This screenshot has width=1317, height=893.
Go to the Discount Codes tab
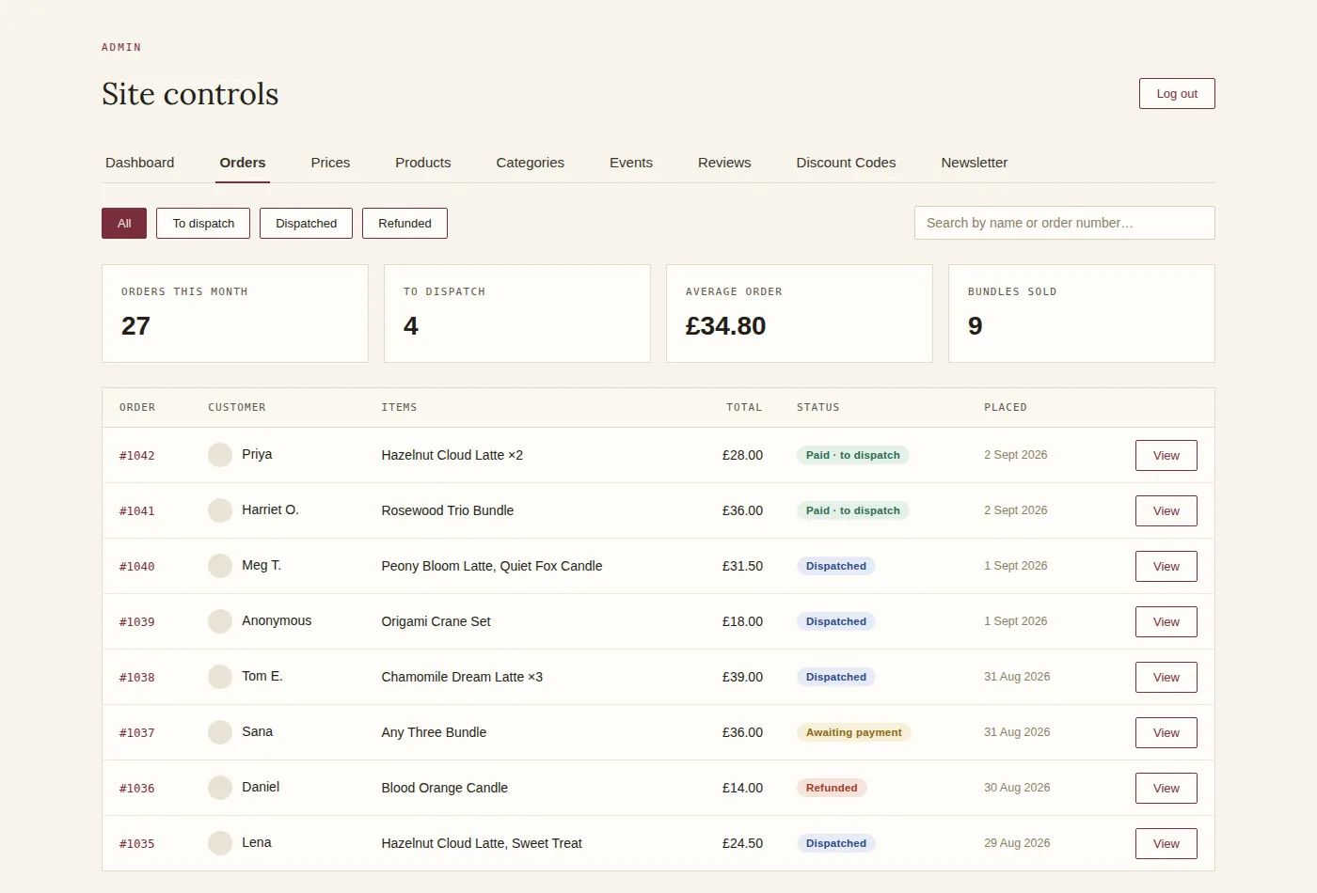pyautogui.click(x=847, y=163)
